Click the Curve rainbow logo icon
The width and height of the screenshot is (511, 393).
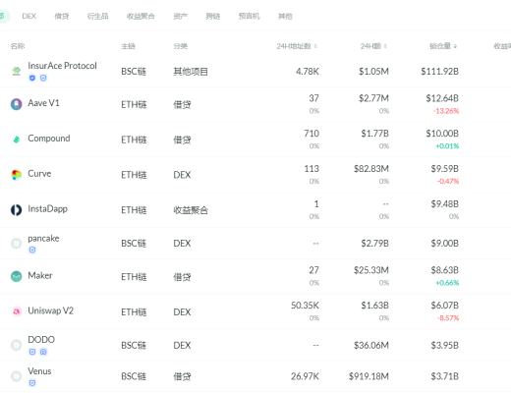(17, 175)
